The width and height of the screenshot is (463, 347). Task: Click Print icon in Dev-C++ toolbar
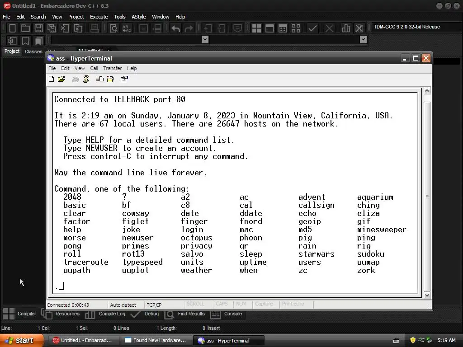pos(94,28)
